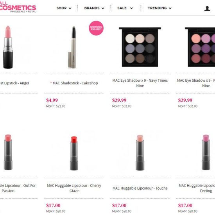Click the Additional 25% Off pink badge
Viewport: 215px width, 215px height.
96,28
